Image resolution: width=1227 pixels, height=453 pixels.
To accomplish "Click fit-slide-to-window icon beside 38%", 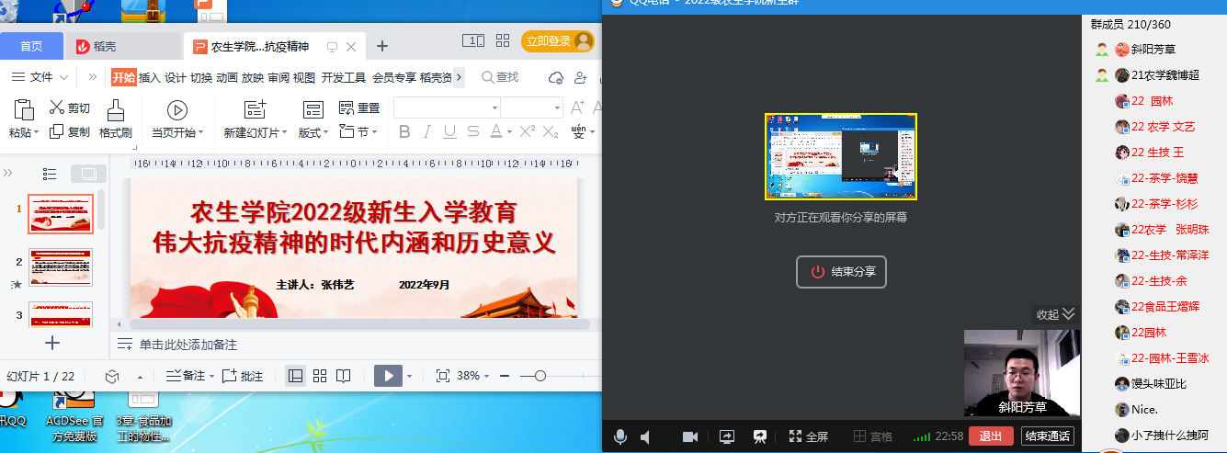I will 442,376.
